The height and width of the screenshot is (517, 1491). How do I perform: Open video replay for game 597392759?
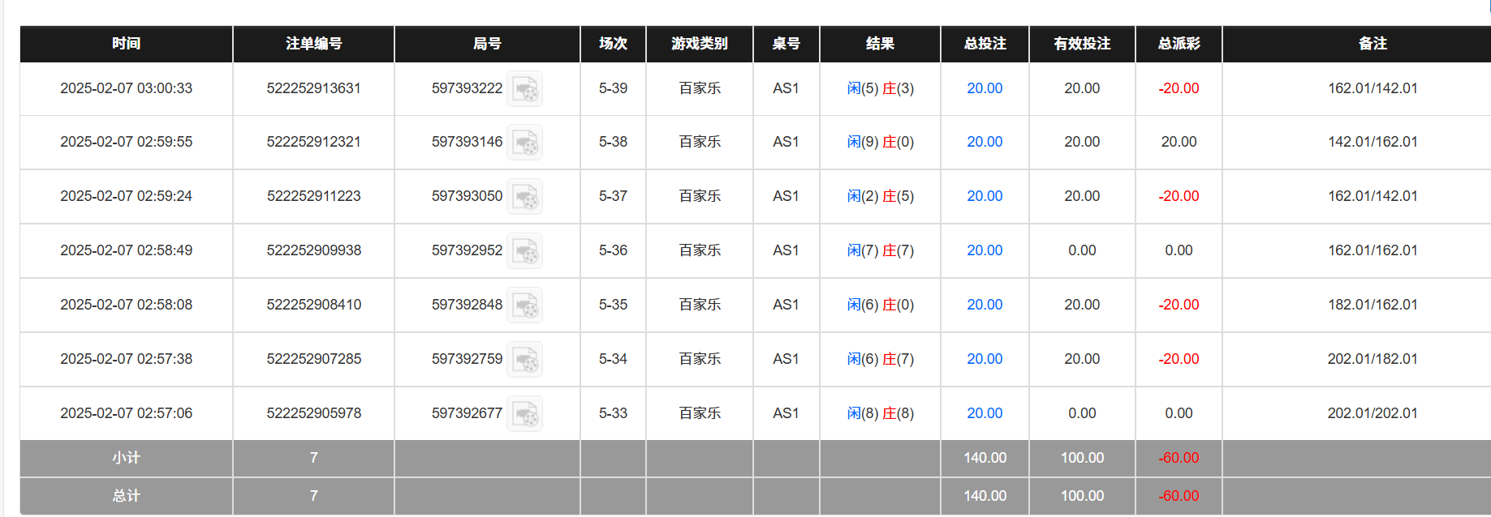click(x=525, y=359)
